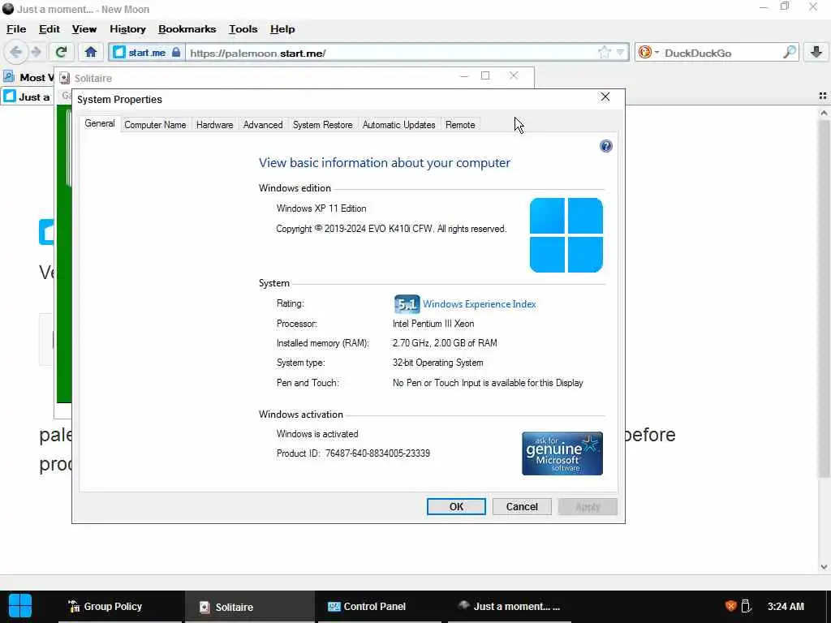The height and width of the screenshot is (623, 831).
Task: Click Most Visited bookmarks icon
Action: pos(9,77)
